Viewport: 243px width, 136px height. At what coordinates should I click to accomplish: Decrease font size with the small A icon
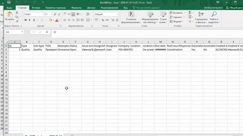coord(59,14)
